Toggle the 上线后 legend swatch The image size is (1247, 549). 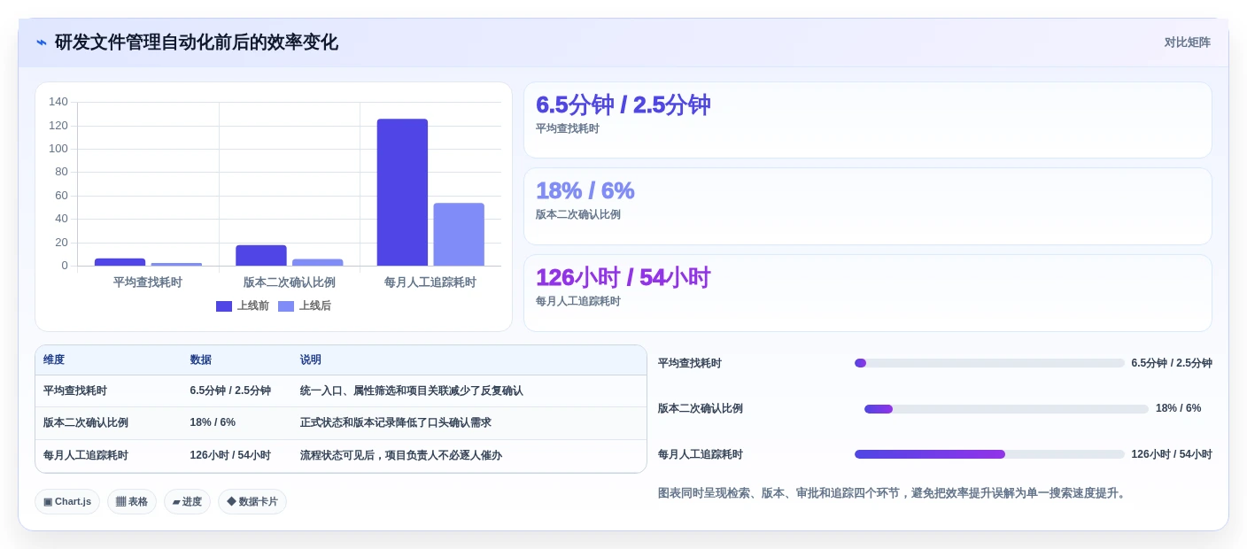[x=286, y=306]
